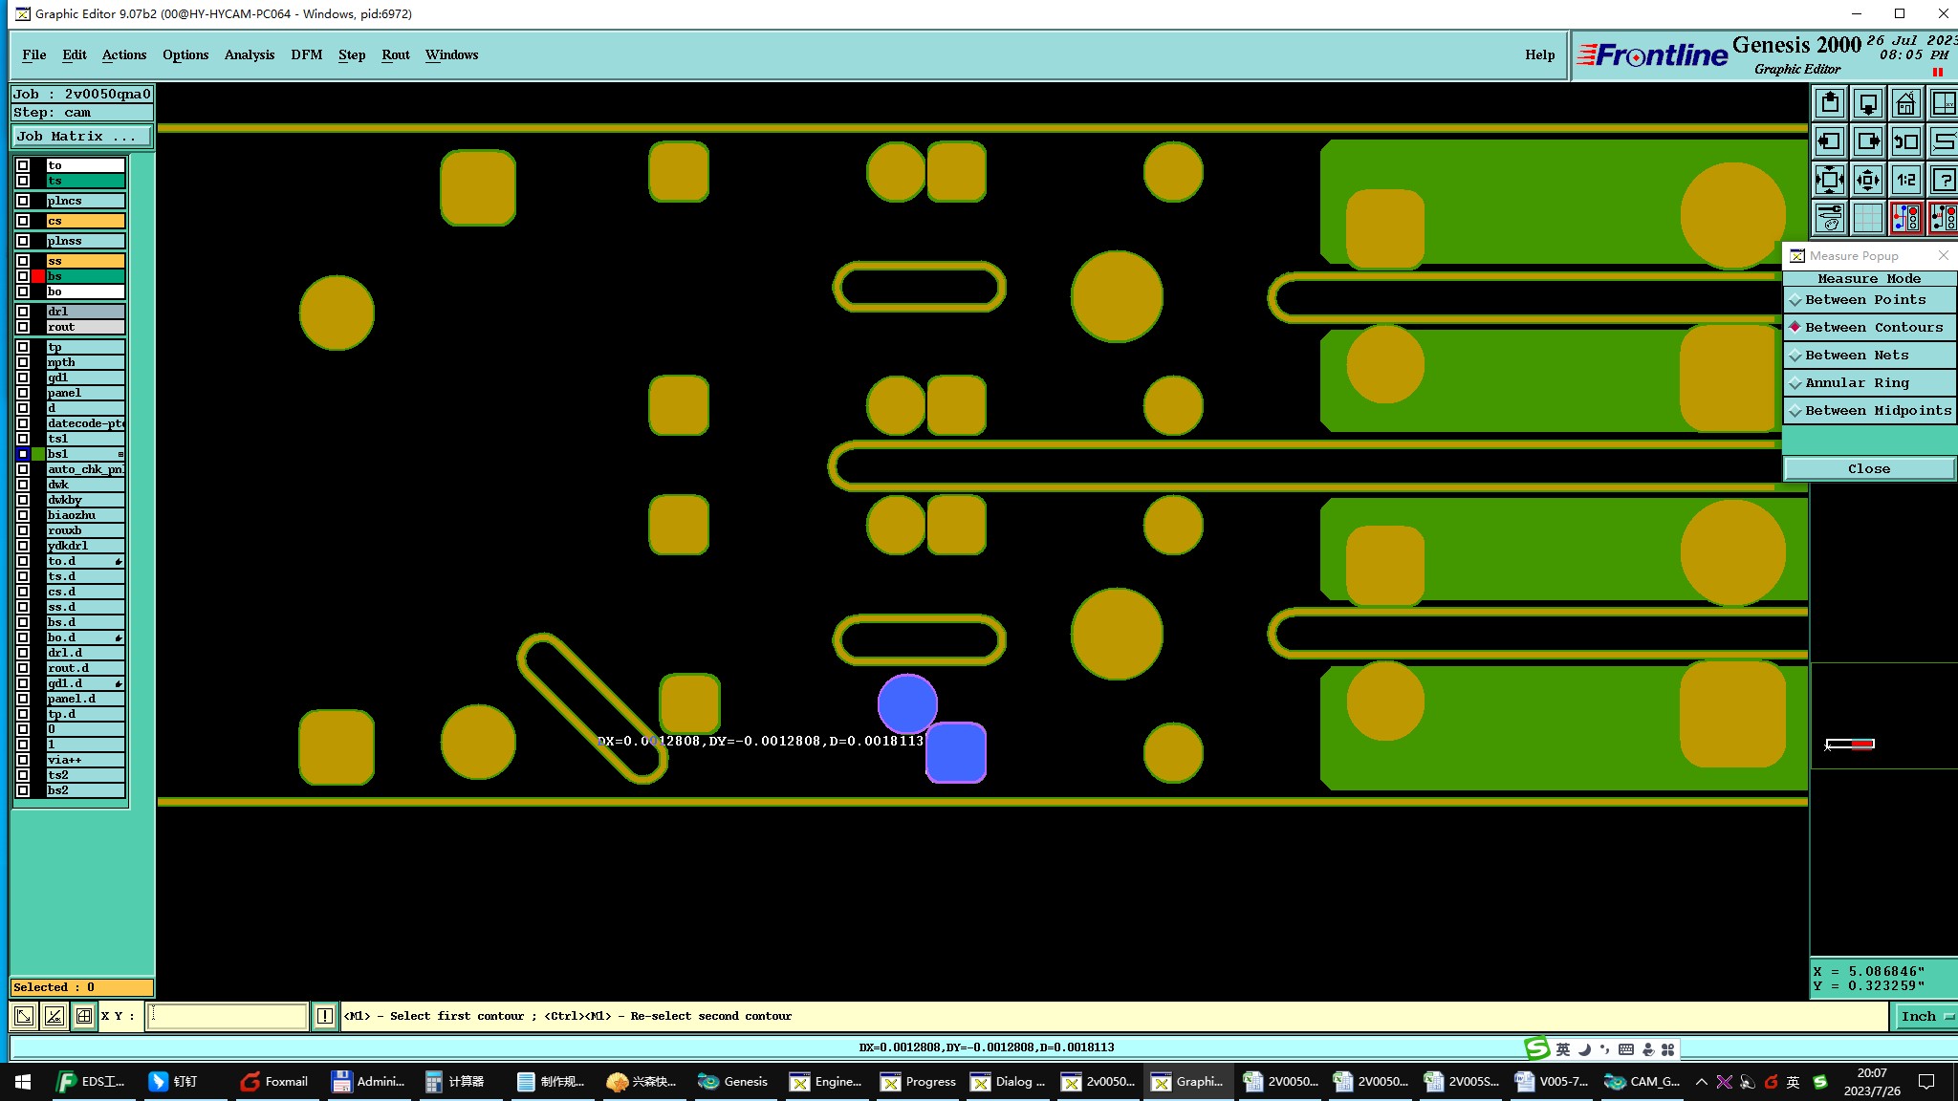Open the grid display icon
The height and width of the screenshot is (1101, 1958).
point(1867,218)
